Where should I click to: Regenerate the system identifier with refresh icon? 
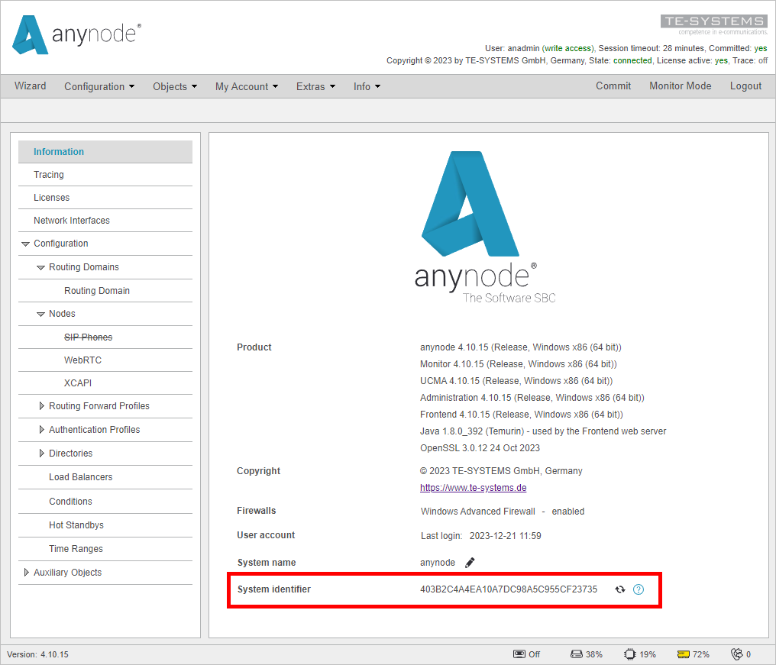(x=620, y=589)
